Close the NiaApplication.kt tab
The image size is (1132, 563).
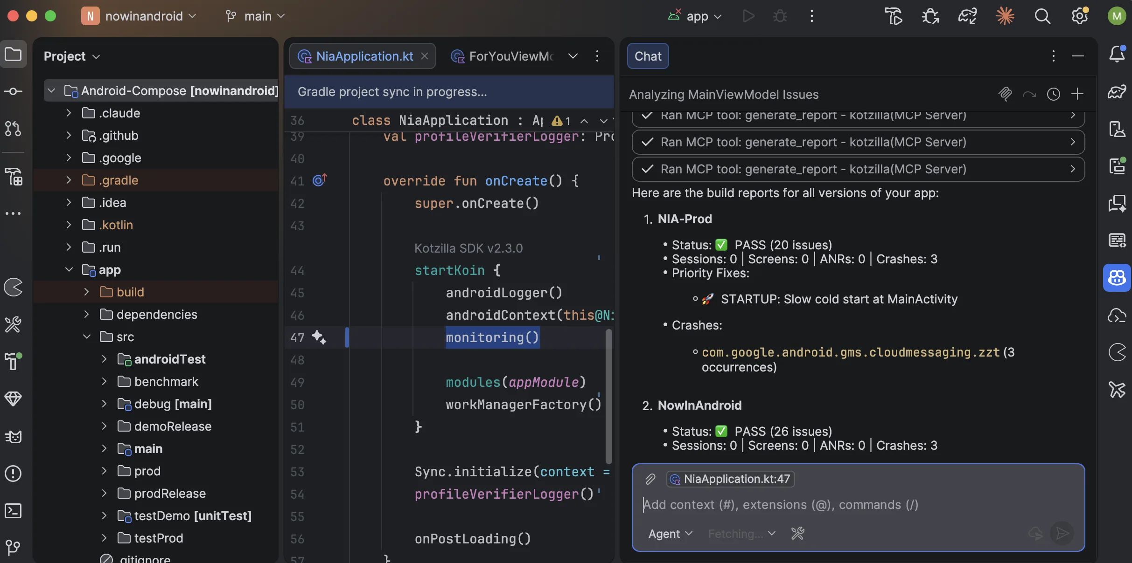425,56
